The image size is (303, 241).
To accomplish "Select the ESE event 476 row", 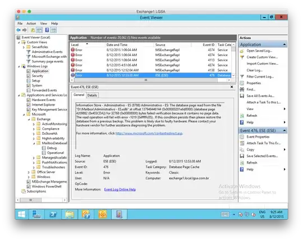I will [151, 75].
